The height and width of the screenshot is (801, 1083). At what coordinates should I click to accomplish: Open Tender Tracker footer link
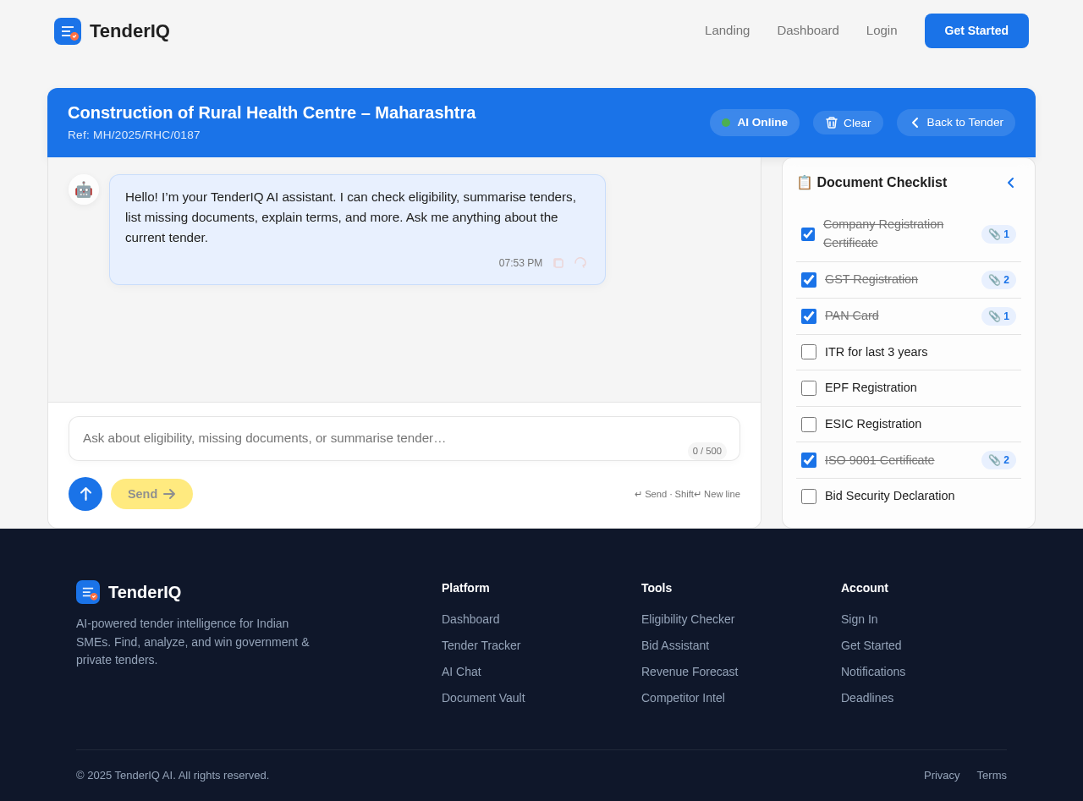coord(481,645)
